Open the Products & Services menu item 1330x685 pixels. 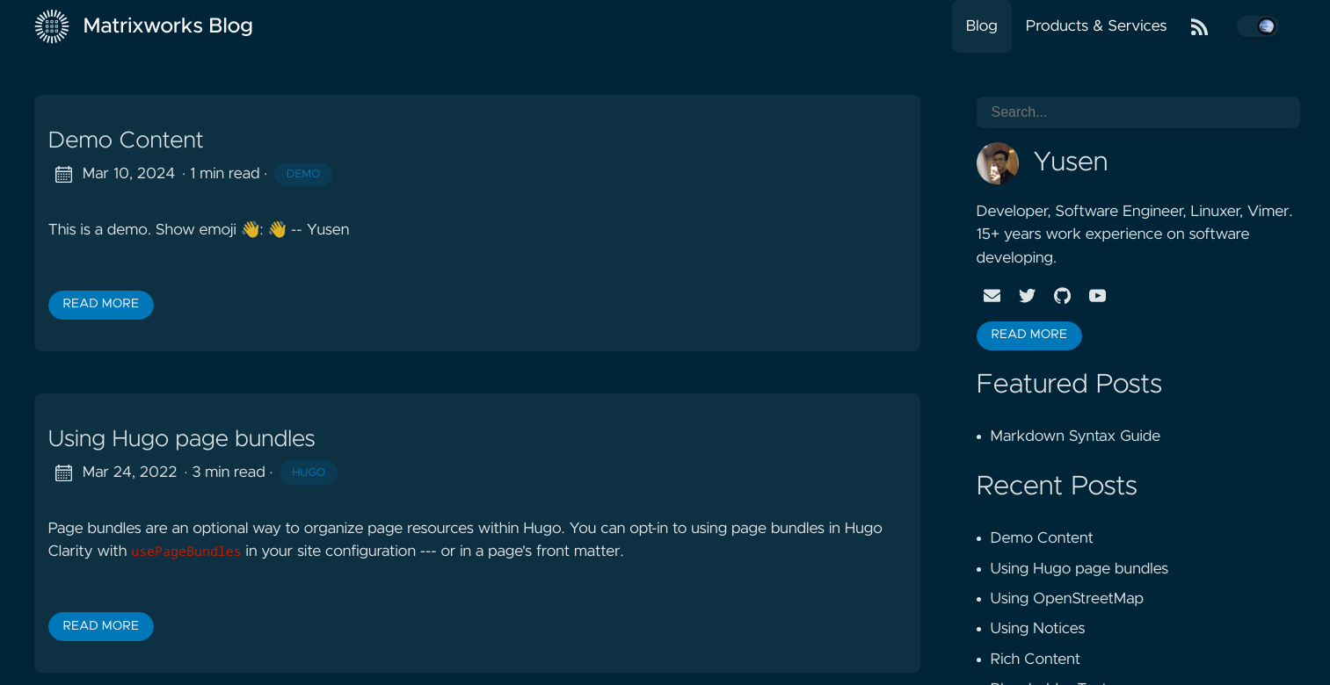click(x=1096, y=26)
